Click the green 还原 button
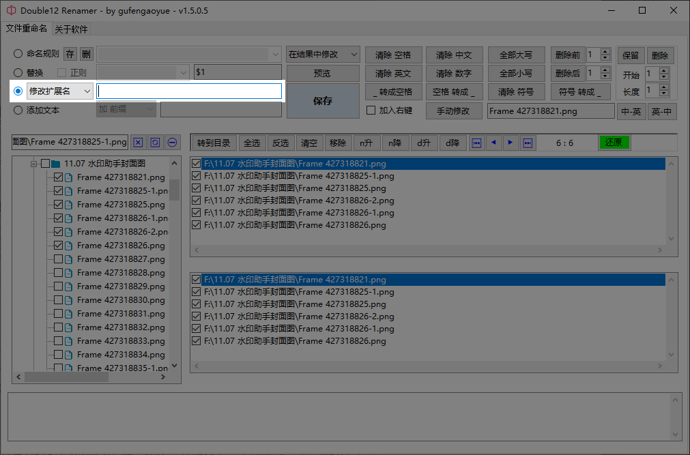 (x=614, y=142)
